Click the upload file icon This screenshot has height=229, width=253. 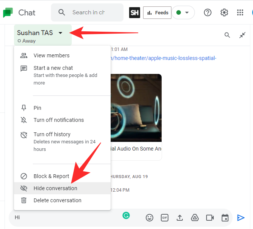(x=180, y=218)
